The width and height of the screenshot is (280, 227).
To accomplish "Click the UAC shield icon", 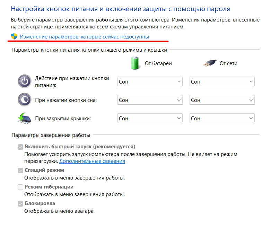I will click(x=14, y=36).
